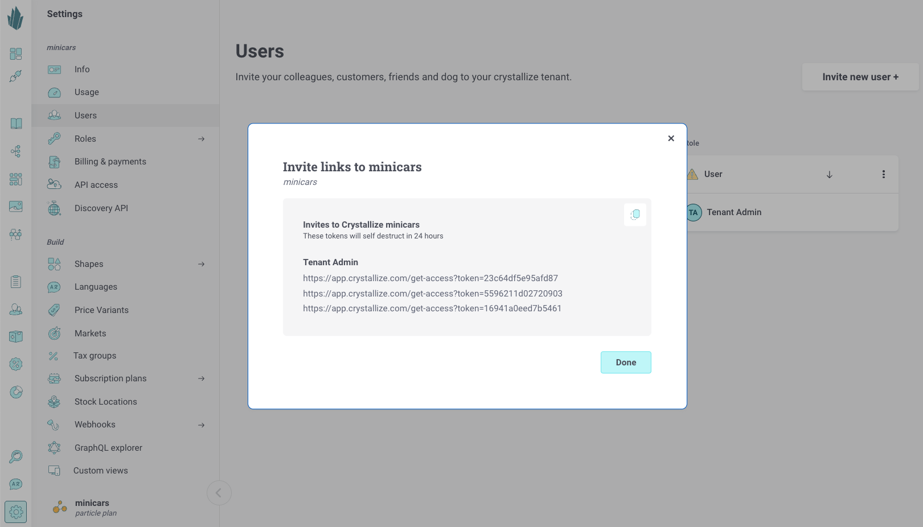This screenshot has height=527, width=923.
Task: Click the settings gear icon in rail
Action: tap(16, 512)
